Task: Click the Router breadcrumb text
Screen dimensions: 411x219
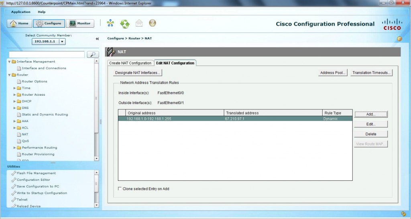Action: (134, 38)
